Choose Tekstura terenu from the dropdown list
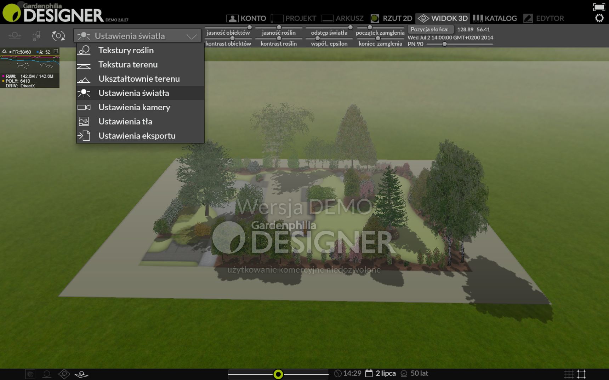The height and width of the screenshot is (380, 609). click(x=140, y=64)
